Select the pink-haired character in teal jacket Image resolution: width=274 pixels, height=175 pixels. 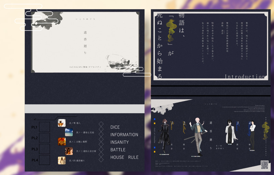(199, 136)
